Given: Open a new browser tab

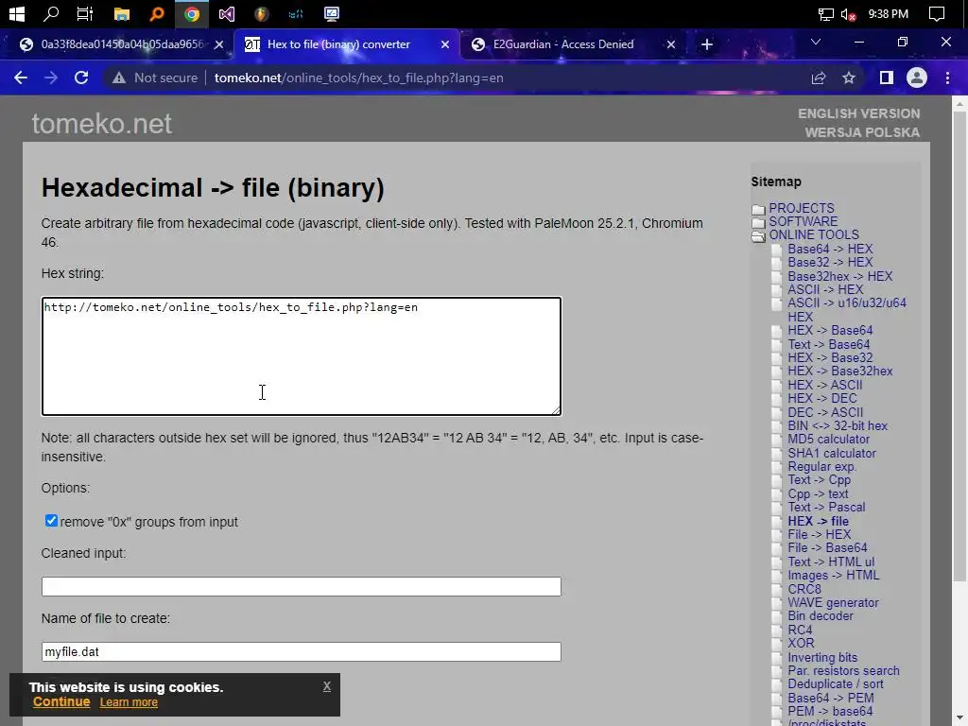Looking at the screenshot, I should coord(707,44).
